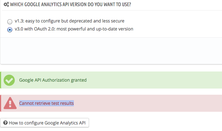Image resolution: width=222 pixels, height=131 pixels.
Task: Click the highlighted 'Cannot retrieve test results' text
Action: pos(46,103)
